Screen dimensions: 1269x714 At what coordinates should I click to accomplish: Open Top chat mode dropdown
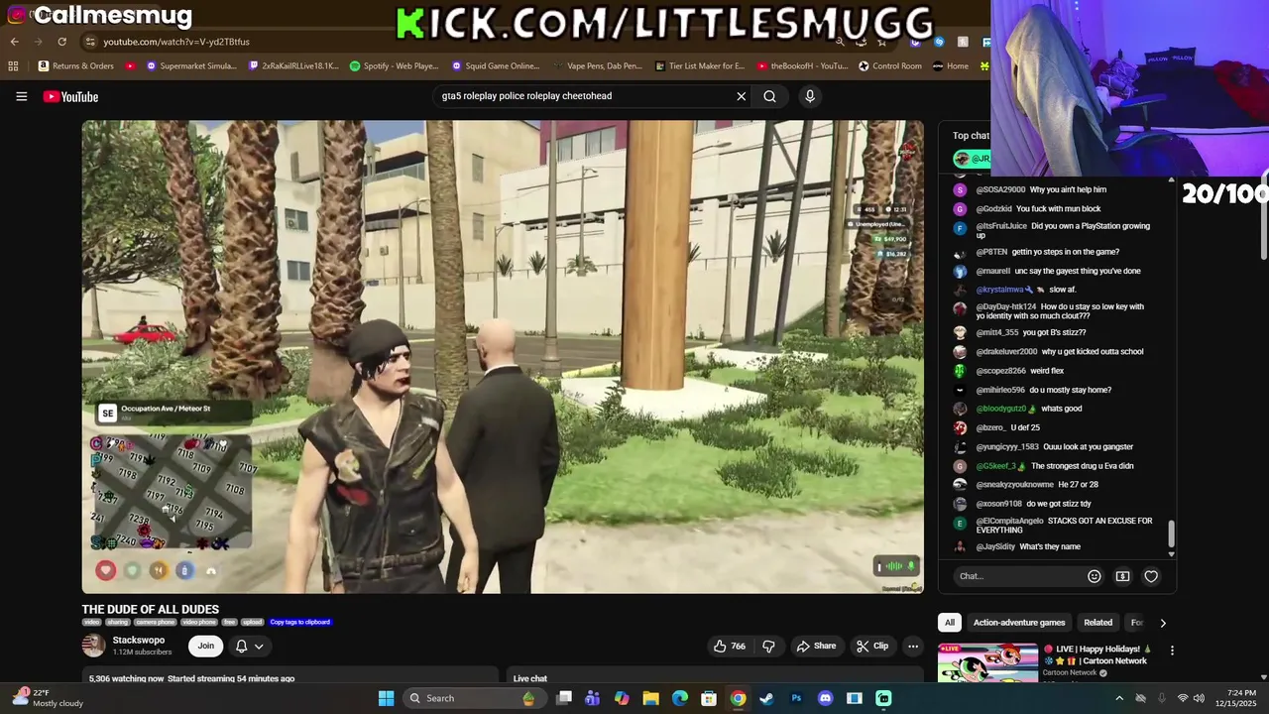click(x=971, y=136)
